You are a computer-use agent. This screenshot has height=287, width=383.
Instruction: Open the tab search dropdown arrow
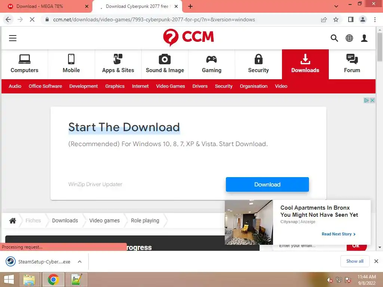coord(336,6)
